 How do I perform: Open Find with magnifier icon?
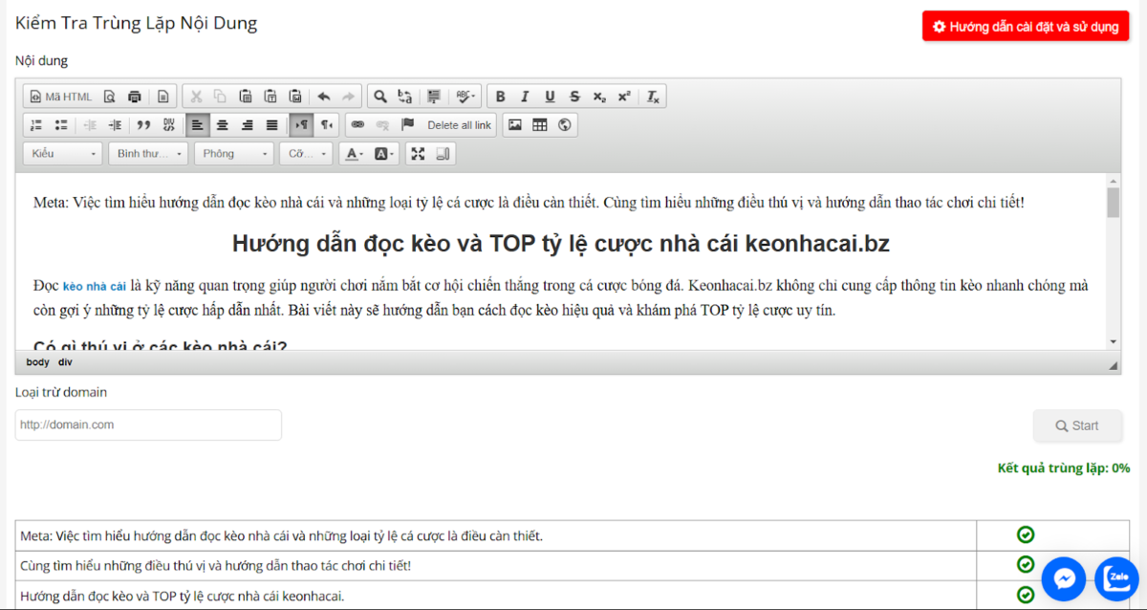coord(380,97)
